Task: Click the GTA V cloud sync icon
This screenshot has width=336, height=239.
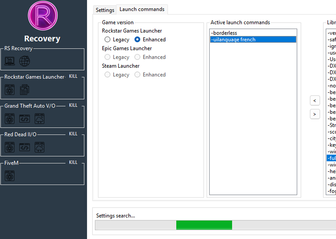Action: pos(39,118)
